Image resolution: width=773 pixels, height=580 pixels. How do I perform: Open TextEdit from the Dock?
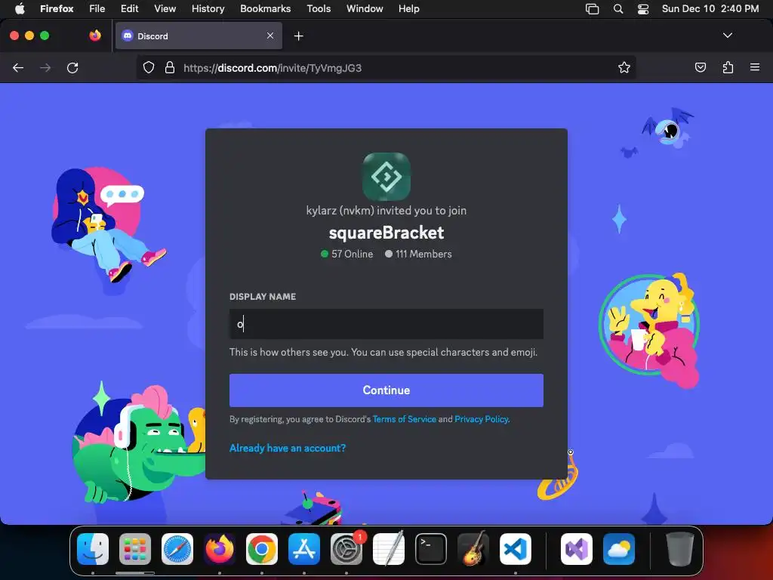[389, 549]
